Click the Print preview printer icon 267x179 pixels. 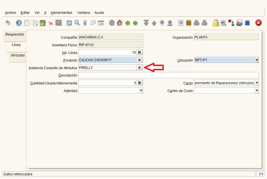point(197,23)
